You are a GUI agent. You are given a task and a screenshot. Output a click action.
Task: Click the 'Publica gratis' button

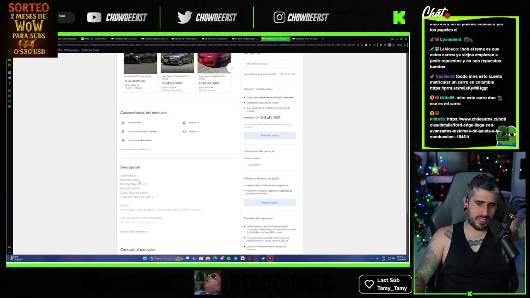(270, 202)
